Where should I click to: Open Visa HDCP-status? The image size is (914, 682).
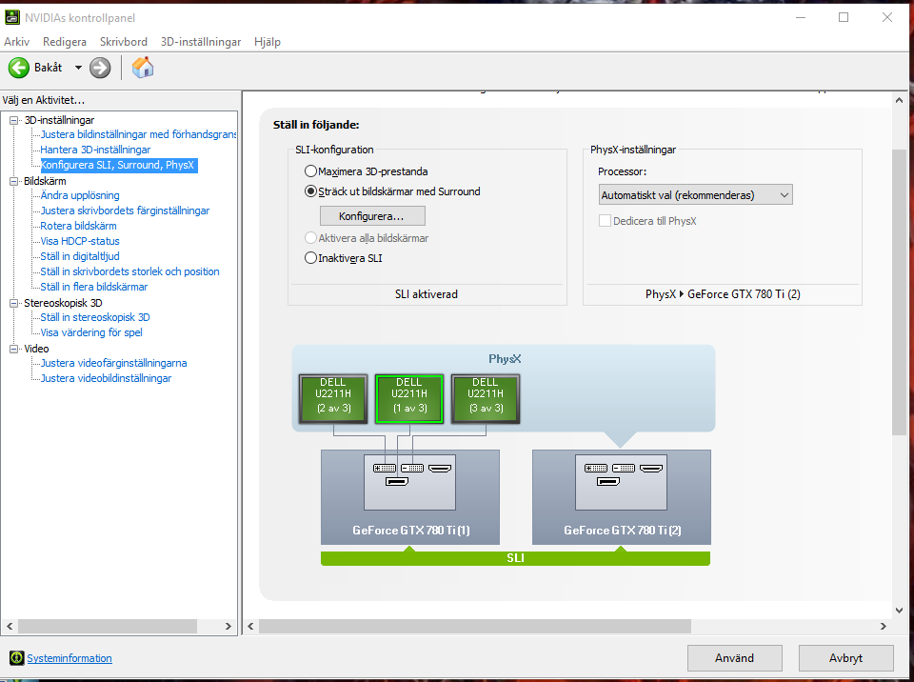[80, 241]
